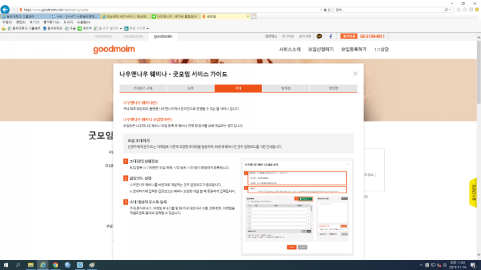Open the address bar history dropdown arrow
This screenshot has width=481, height=270.
pyautogui.click(x=321, y=10)
